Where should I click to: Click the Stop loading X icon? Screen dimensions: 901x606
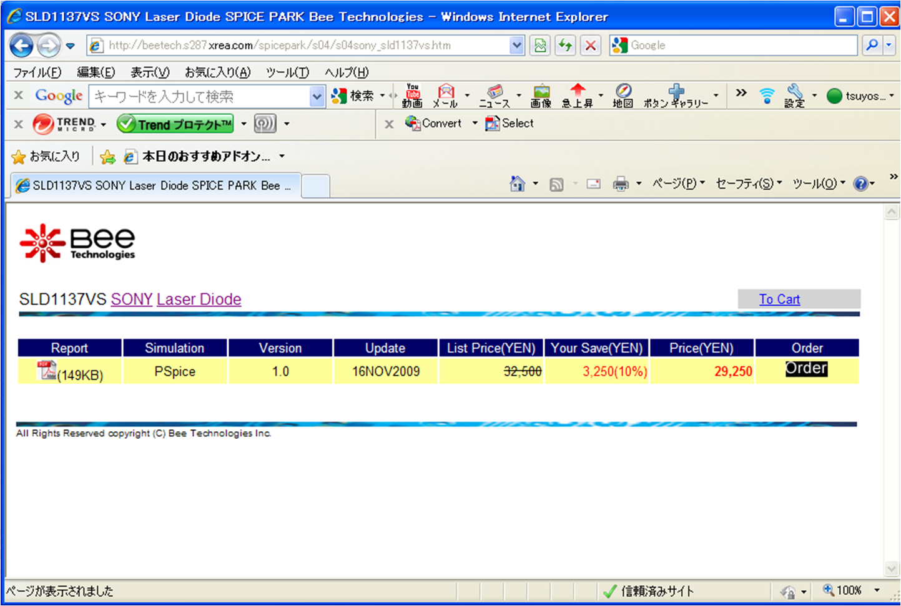pos(590,46)
